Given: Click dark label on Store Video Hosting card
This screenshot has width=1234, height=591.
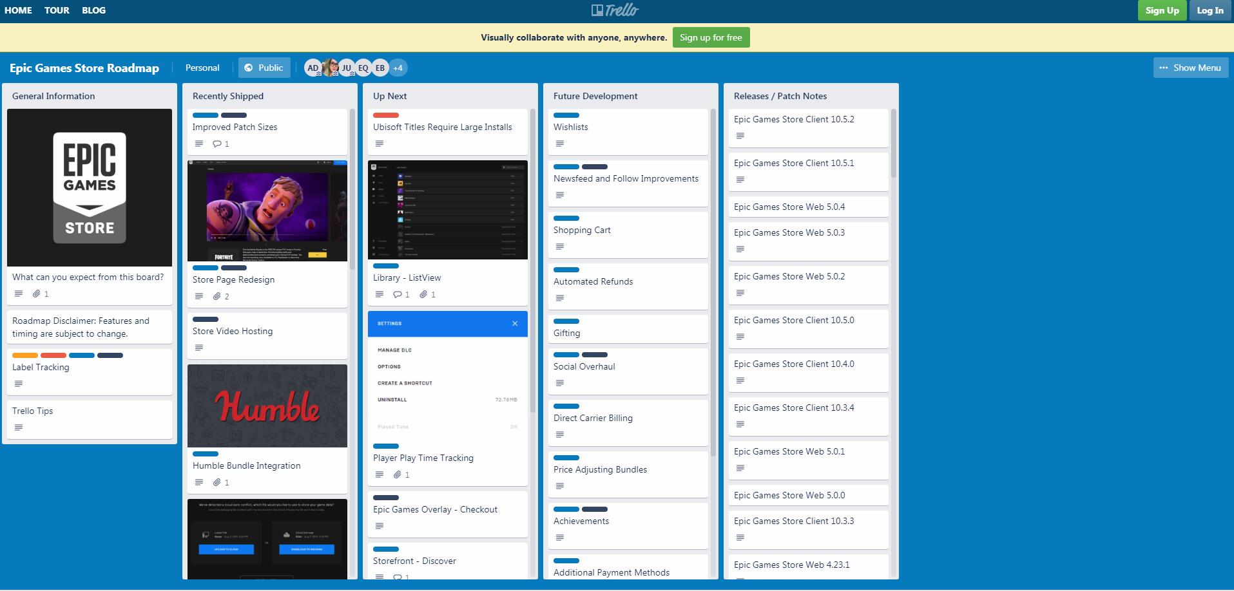Looking at the screenshot, I should (x=206, y=319).
